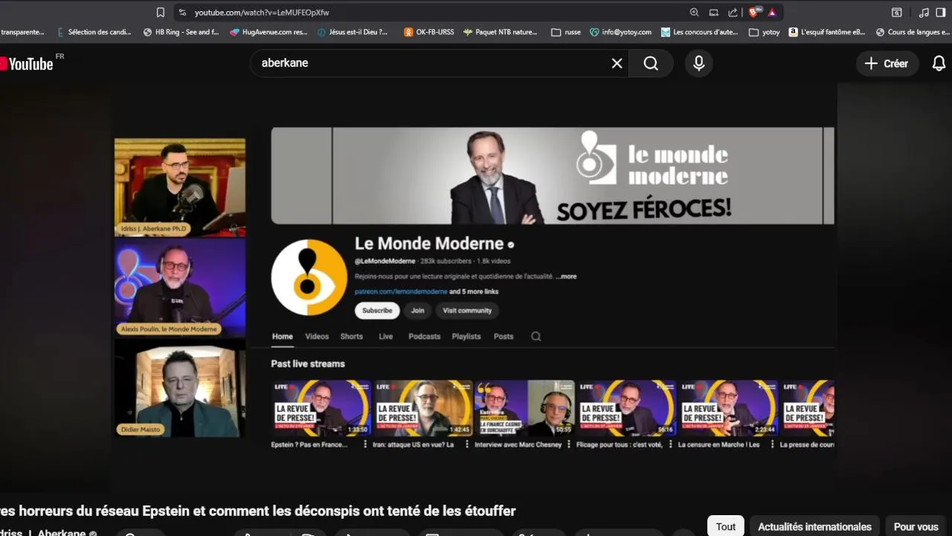This screenshot has width=952, height=536.
Task: Click the Live tab shown in the video
Action: coord(385,336)
